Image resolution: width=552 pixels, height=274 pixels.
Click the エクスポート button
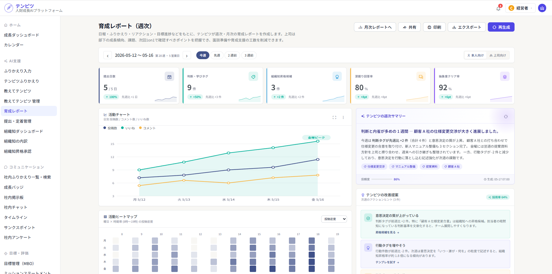click(467, 27)
